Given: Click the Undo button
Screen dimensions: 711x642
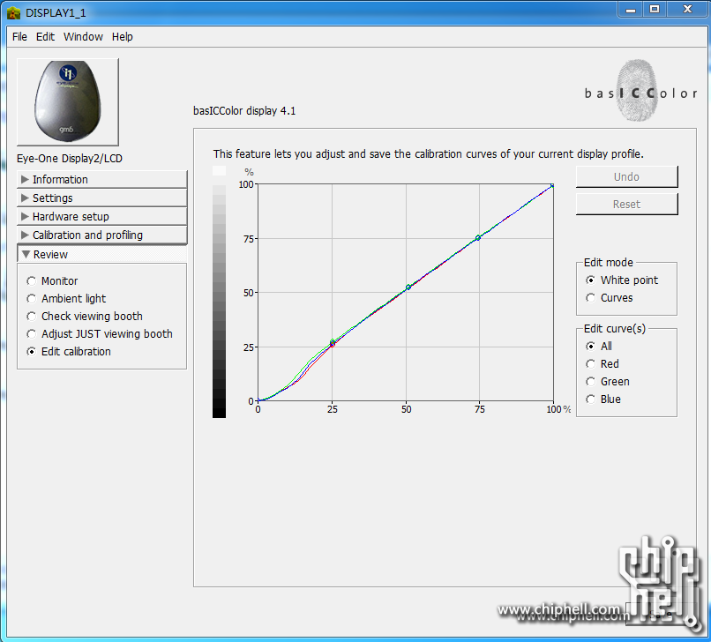Looking at the screenshot, I should pyautogui.click(x=626, y=177).
